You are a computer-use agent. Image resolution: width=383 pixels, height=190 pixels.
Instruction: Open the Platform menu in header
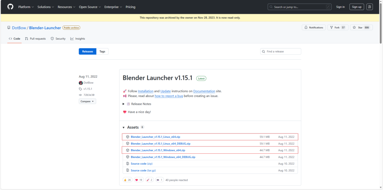tap(26, 7)
